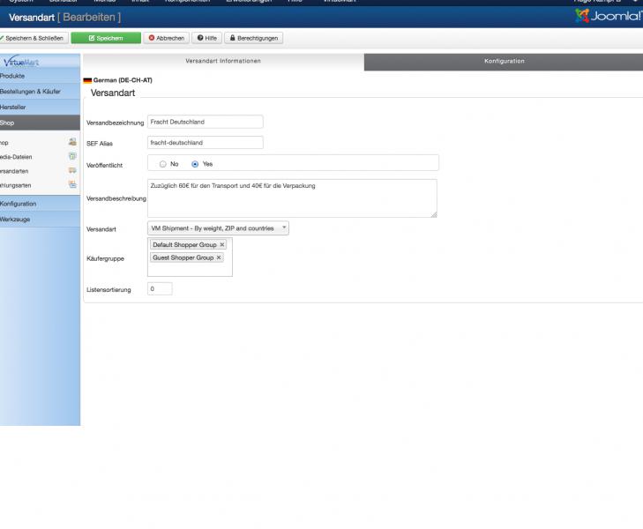Click the Listensortierung number field
The height and width of the screenshot is (529, 643).
[160, 289]
